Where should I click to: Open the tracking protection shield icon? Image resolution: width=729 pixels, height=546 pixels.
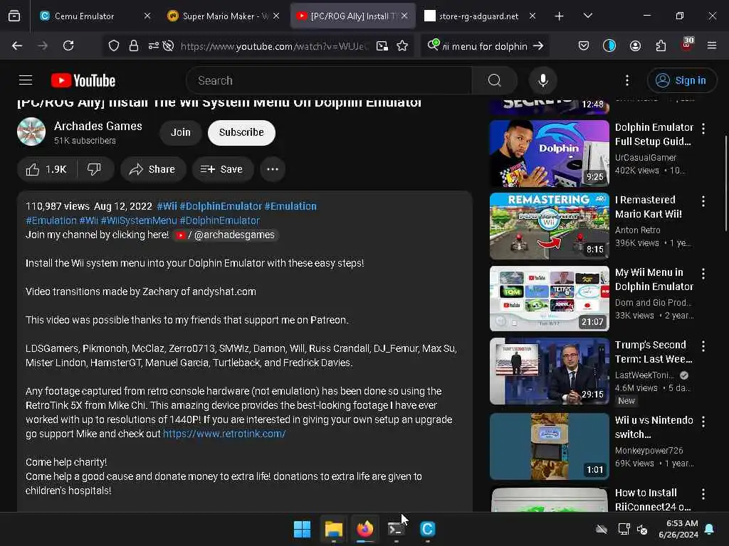[x=114, y=45]
